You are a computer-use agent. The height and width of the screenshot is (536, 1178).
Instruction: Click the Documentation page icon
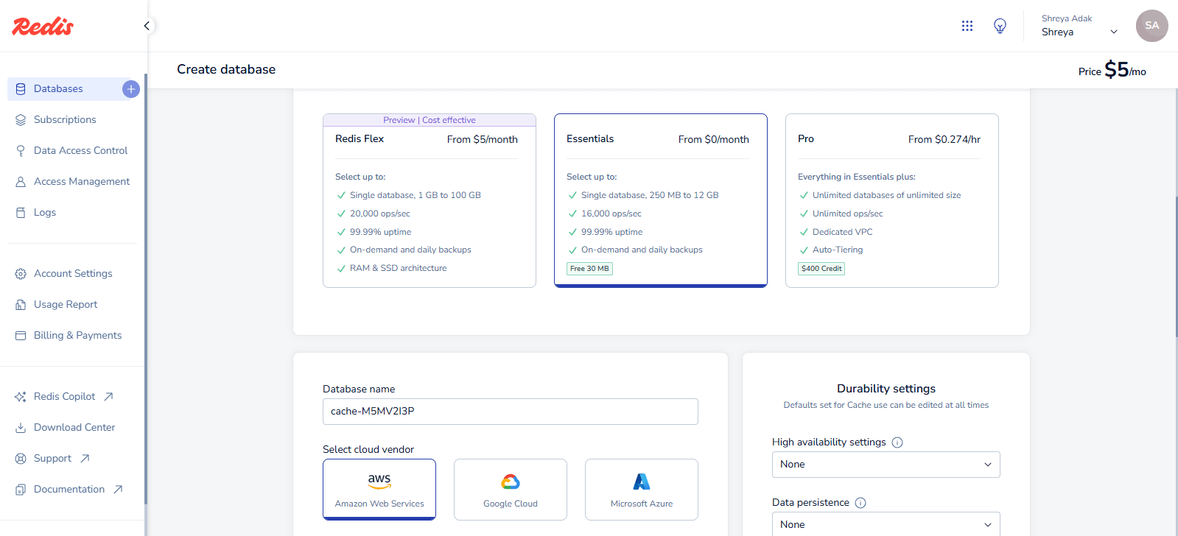tap(21, 490)
